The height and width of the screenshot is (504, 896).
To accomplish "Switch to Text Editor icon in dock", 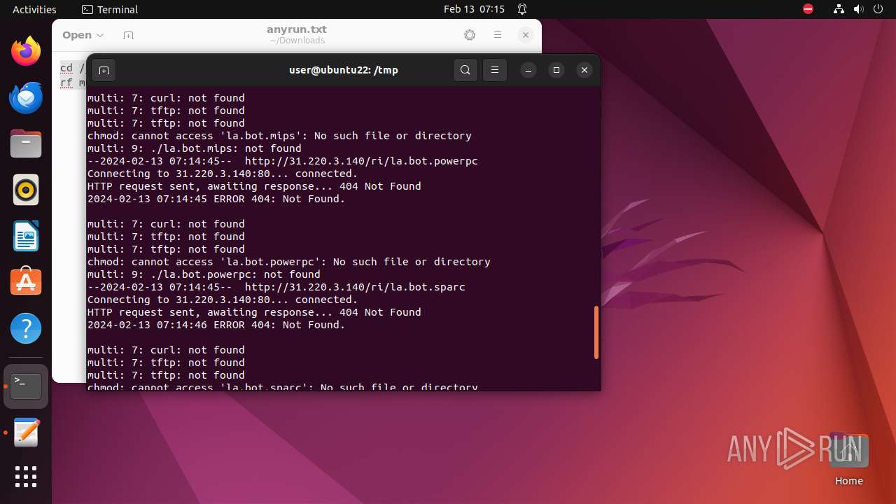I will 26,432.
